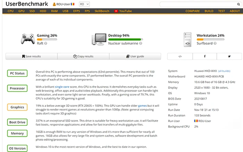Click the Boot Drive button
The width and height of the screenshot is (243, 152).
point(17,122)
